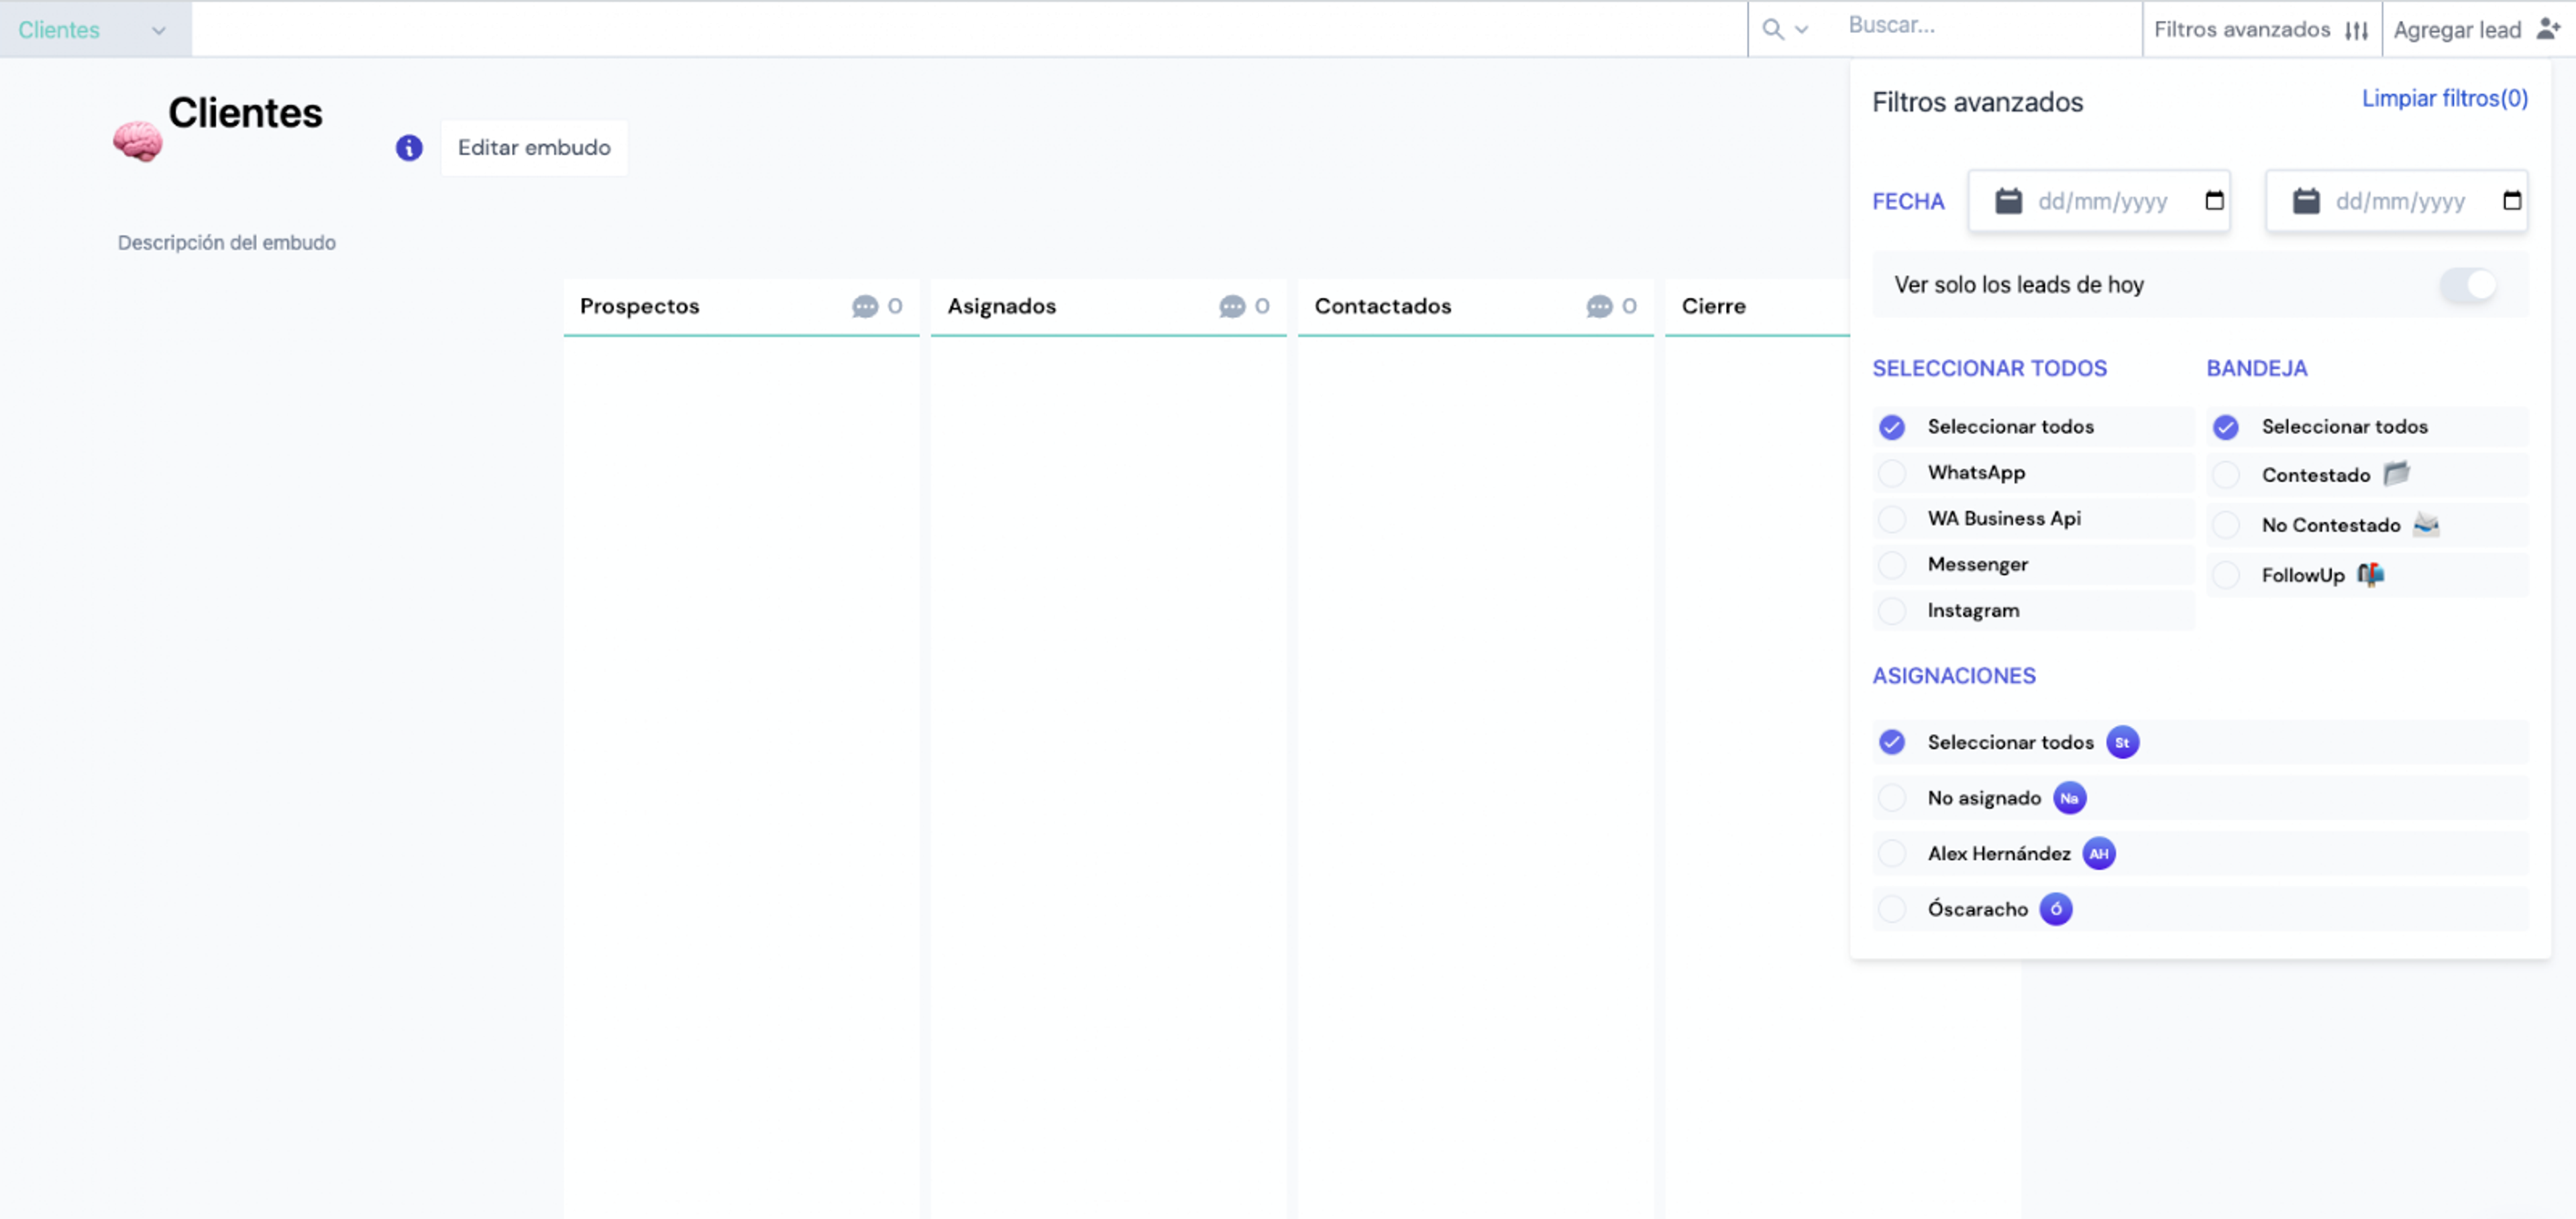The height and width of the screenshot is (1219, 2576).
Task: Uncheck Seleccionar todos under BANDEJA
Action: 2225,427
